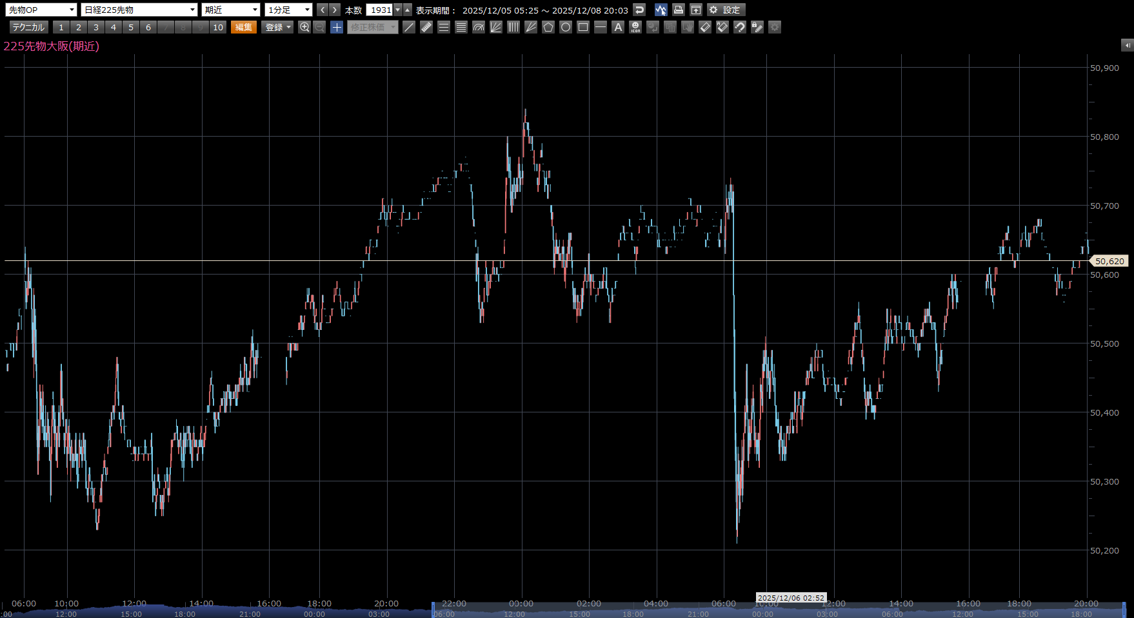Toggle the crosshair cursor button
Viewport: 1134px width, 618px height.
click(337, 27)
